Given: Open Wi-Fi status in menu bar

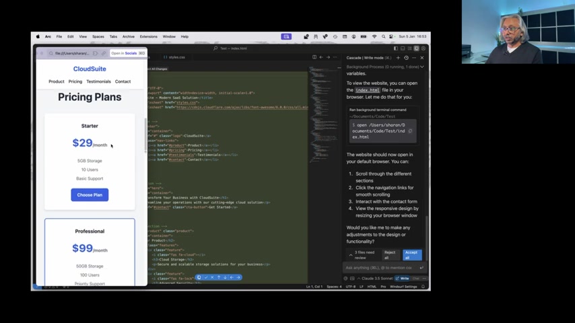Looking at the screenshot, I should tap(374, 36).
